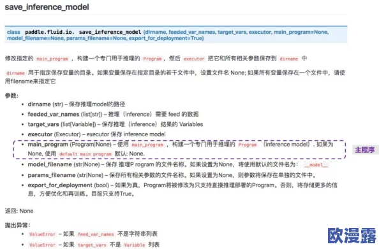379x249 pixels.
Task: Click the save_inference_model page heading
Action: [47, 7]
